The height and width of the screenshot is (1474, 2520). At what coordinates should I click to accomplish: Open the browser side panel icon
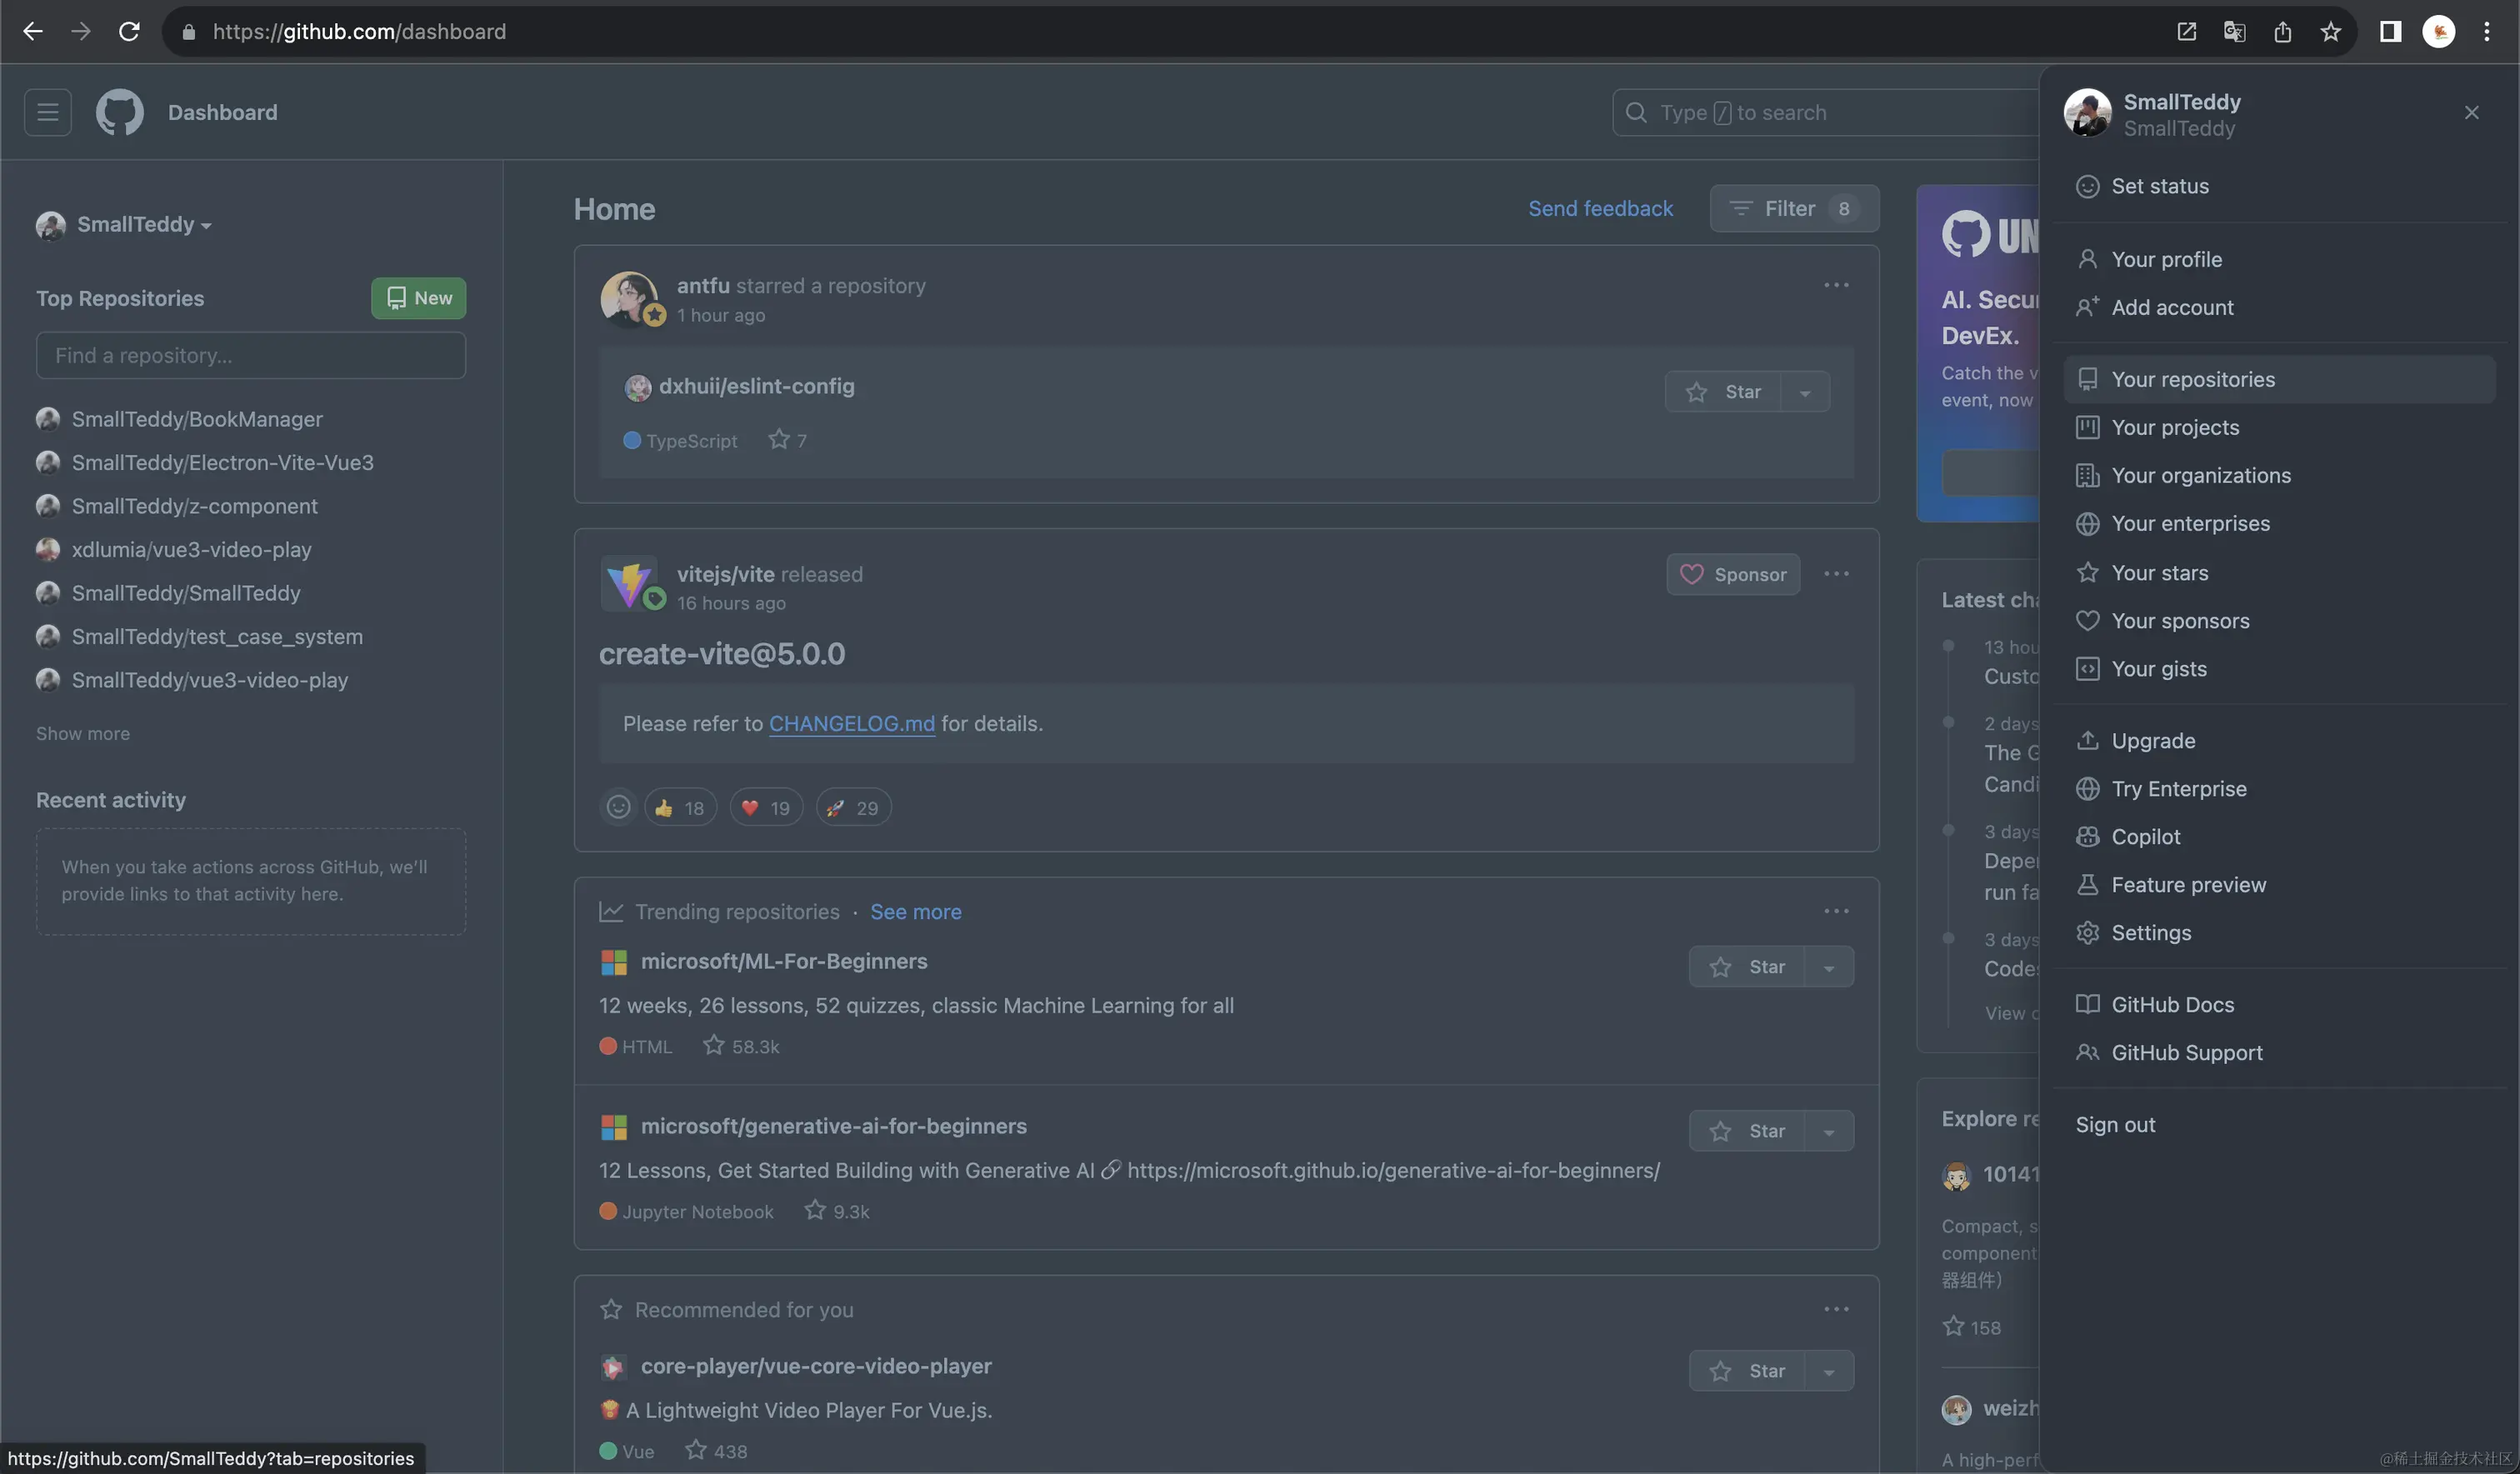click(x=2390, y=31)
